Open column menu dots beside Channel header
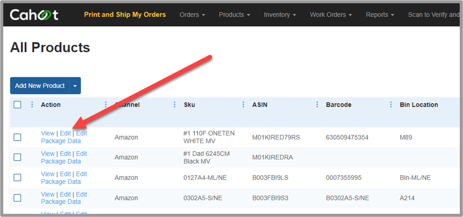The height and width of the screenshot is (217, 463). 175,105
